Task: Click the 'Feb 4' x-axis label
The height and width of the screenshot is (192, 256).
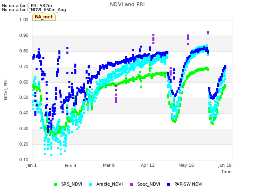Action: [x=70, y=166]
